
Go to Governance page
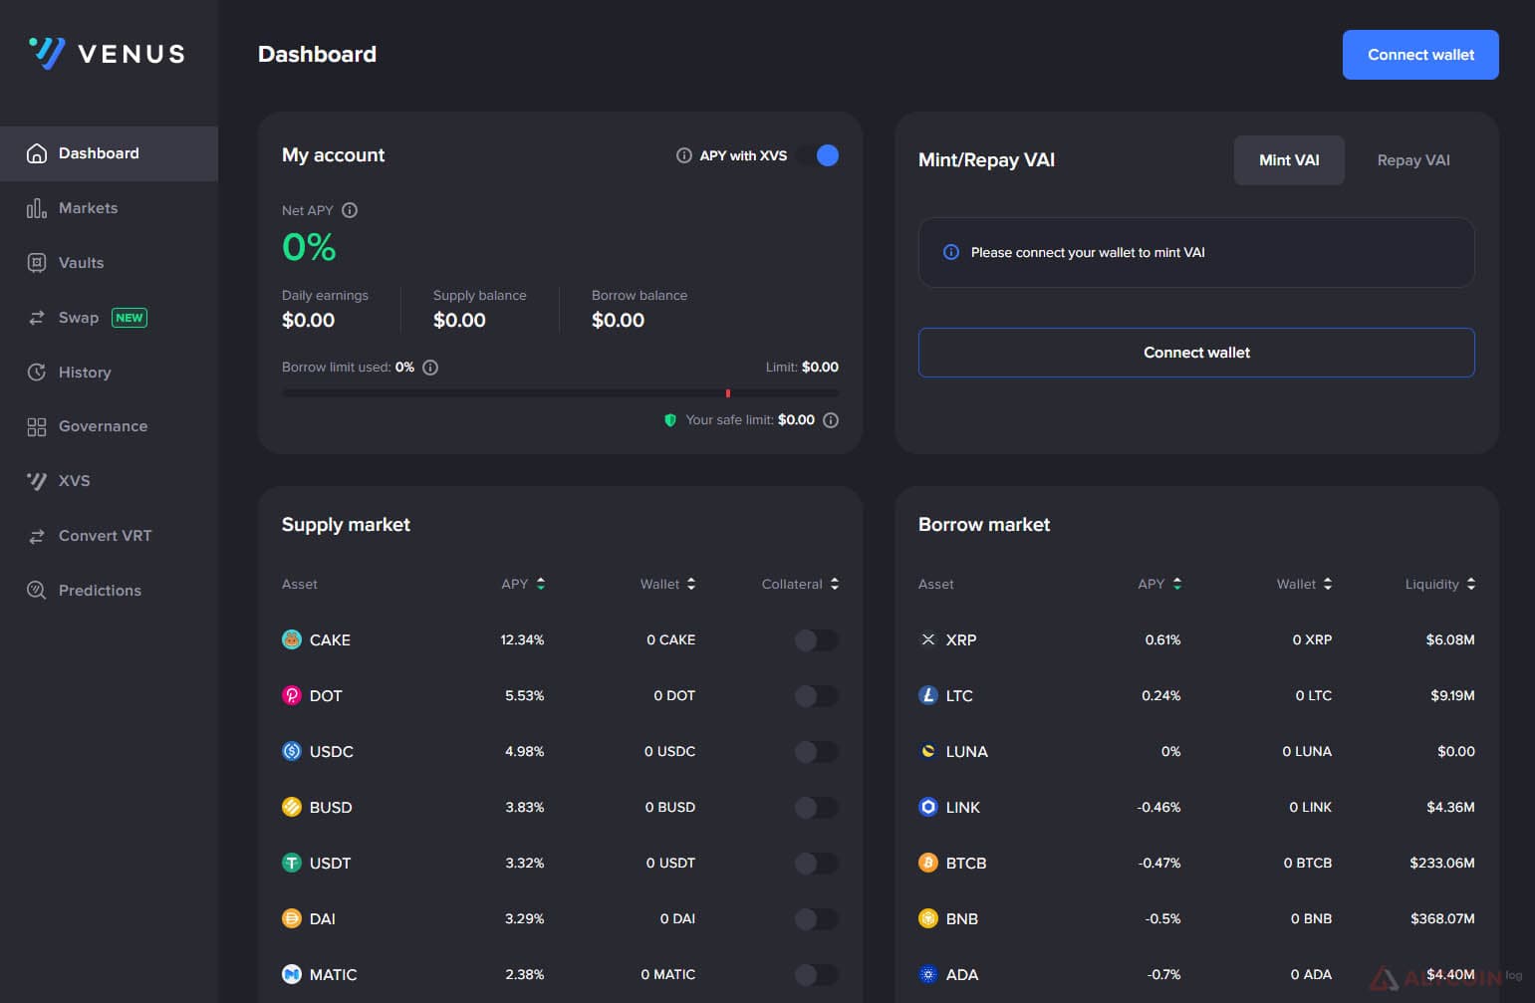[109, 426]
